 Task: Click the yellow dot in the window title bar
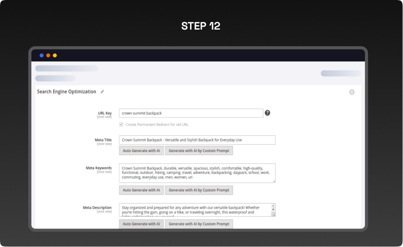click(55, 56)
